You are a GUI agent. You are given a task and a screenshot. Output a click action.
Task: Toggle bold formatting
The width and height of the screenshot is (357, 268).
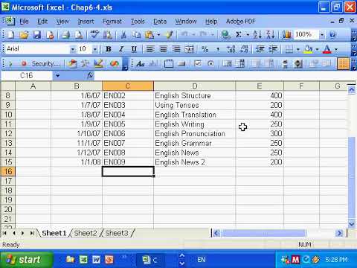pos(109,49)
